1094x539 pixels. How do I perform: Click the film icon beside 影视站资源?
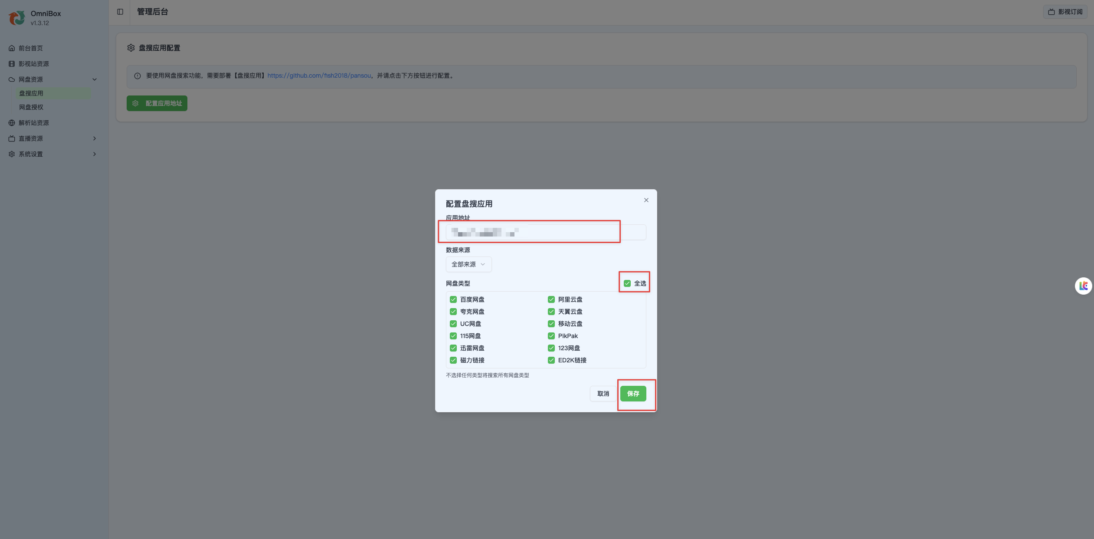[12, 64]
